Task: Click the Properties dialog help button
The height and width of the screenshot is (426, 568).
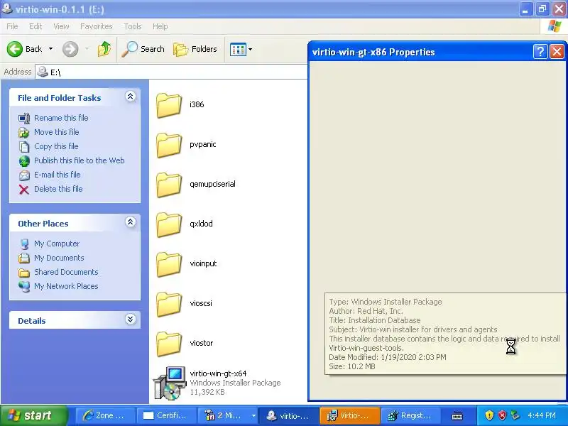Action: click(540, 52)
